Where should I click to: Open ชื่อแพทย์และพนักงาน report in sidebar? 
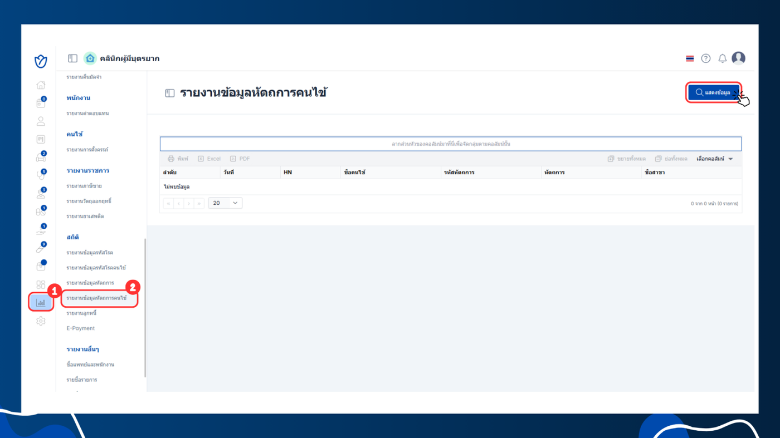(x=90, y=365)
